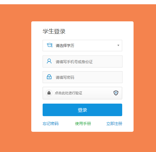Click the graduation cap icon
Image resolution: width=156 pixels, height=152 pixels.
click(x=49, y=45)
